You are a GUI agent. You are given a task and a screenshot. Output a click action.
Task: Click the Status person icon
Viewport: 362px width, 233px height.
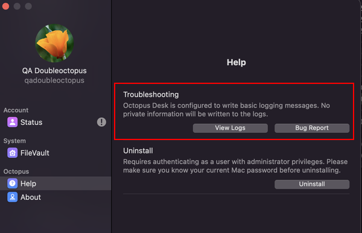coord(12,122)
